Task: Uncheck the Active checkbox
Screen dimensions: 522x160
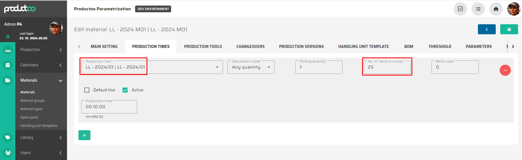Action: [x=125, y=90]
